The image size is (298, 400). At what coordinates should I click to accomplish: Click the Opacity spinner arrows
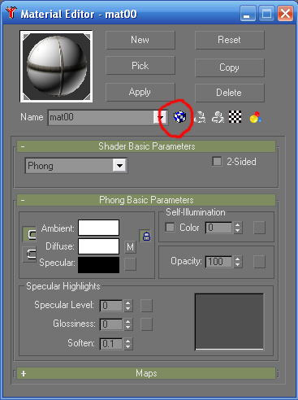coord(237,262)
